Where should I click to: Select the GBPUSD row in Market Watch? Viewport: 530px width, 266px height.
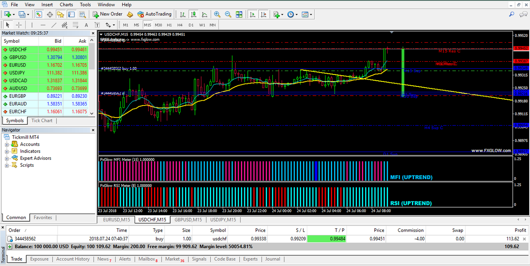(x=46, y=57)
